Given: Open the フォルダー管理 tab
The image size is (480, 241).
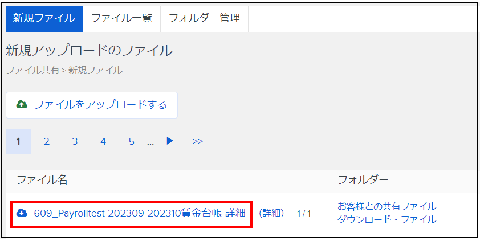Looking at the screenshot, I should click(x=205, y=19).
